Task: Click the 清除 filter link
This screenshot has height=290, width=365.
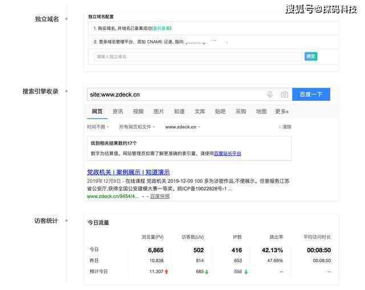Action: click(285, 126)
